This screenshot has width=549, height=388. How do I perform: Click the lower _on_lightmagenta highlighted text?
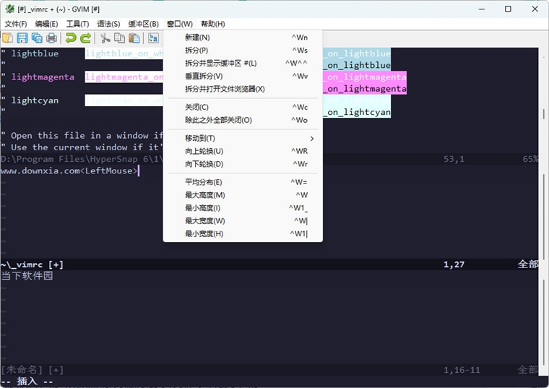(365, 89)
